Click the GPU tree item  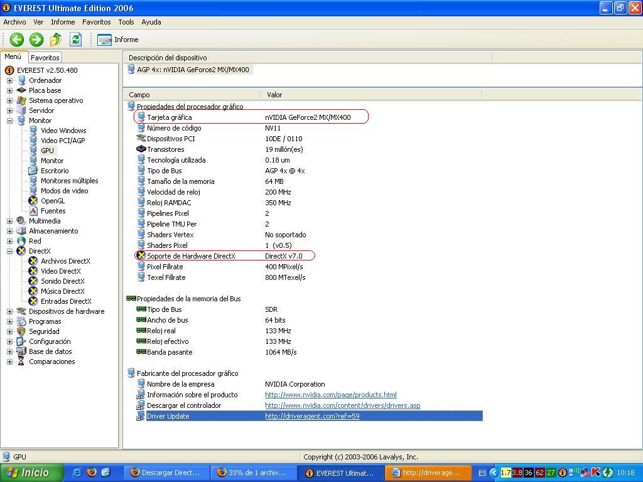point(47,151)
